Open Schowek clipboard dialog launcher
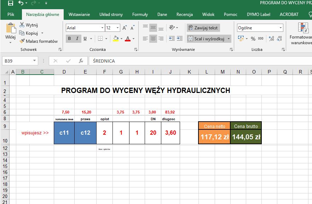Image resolution: width=312 pixels, height=204 pixels. click(x=60, y=49)
